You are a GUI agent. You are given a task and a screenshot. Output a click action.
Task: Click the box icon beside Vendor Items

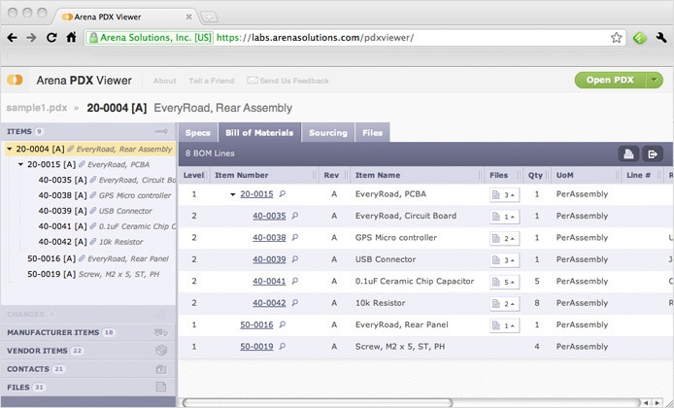pos(161,351)
